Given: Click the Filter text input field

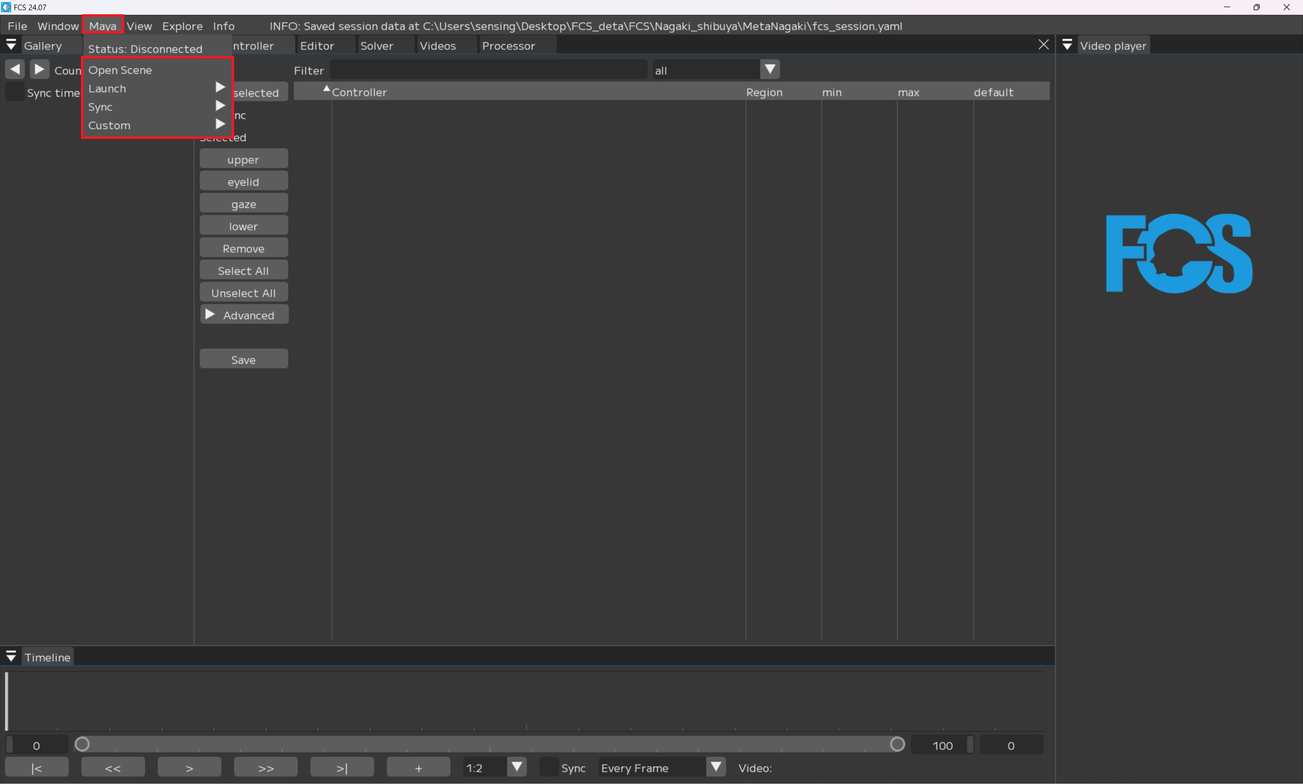Looking at the screenshot, I should [x=488, y=70].
